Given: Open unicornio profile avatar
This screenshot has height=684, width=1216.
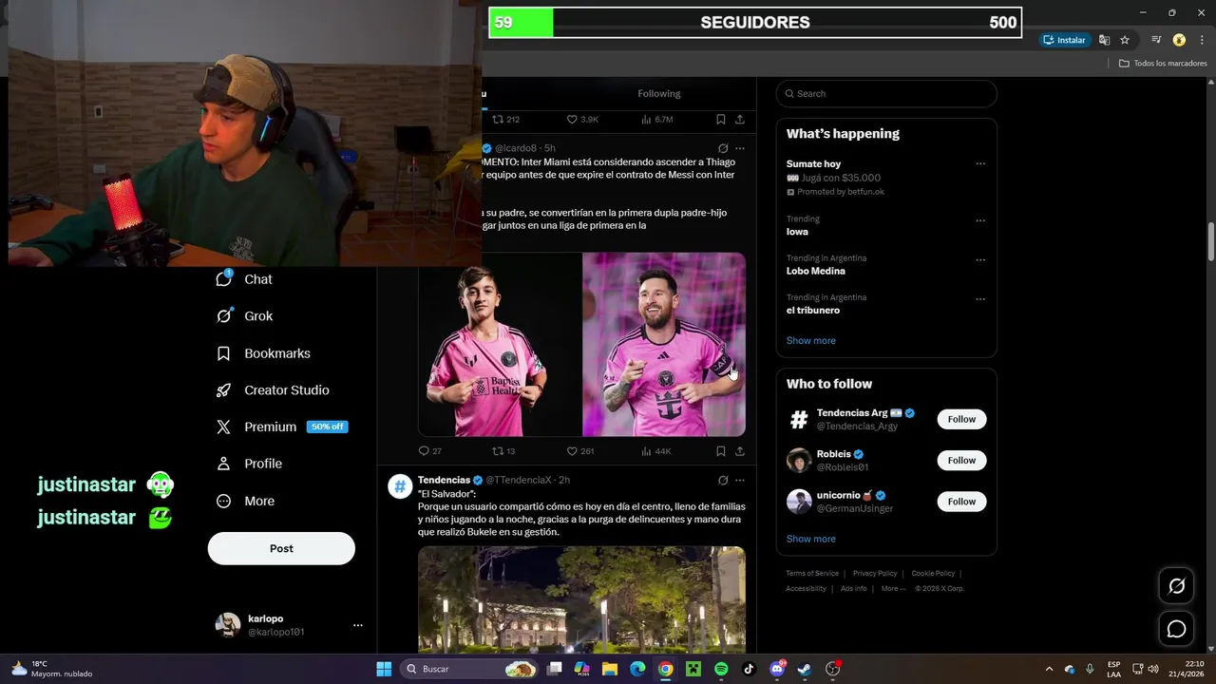Looking at the screenshot, I should (x=799, y=502).
